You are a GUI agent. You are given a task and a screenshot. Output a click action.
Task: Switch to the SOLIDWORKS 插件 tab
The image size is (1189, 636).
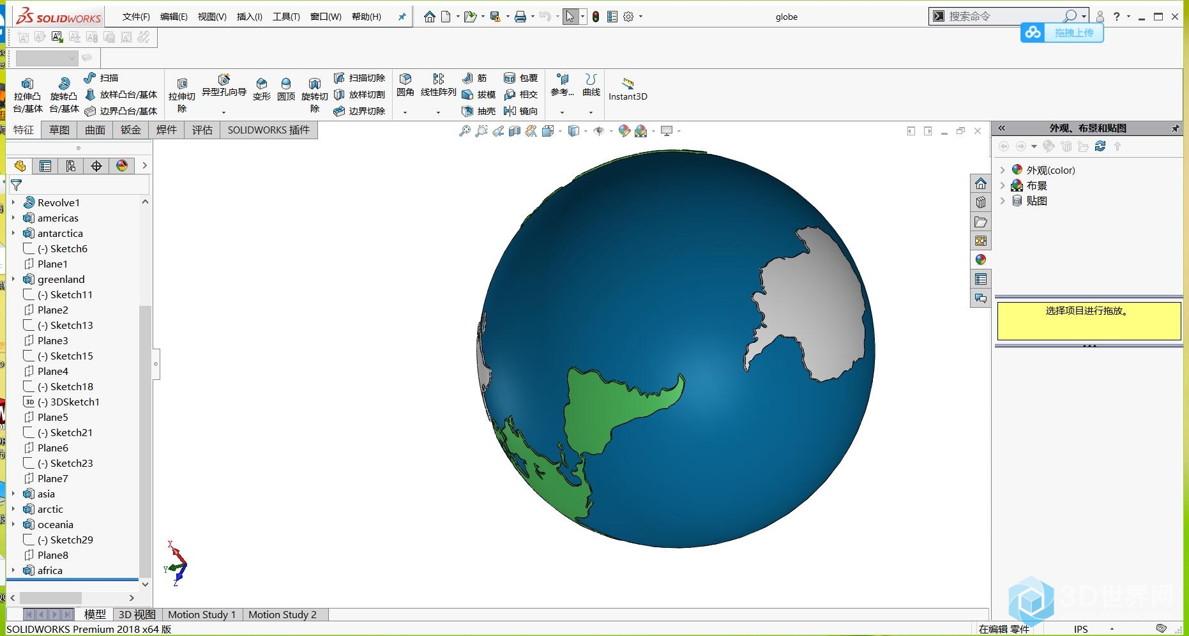click(269, 130)
